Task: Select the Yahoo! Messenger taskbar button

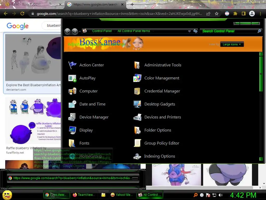Action: [122, 195]
